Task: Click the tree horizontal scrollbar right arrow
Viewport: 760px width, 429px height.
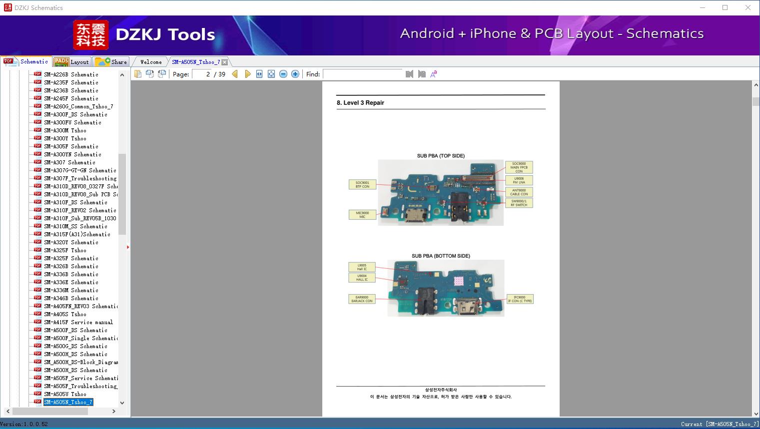Action: click(x=114, y=411)
